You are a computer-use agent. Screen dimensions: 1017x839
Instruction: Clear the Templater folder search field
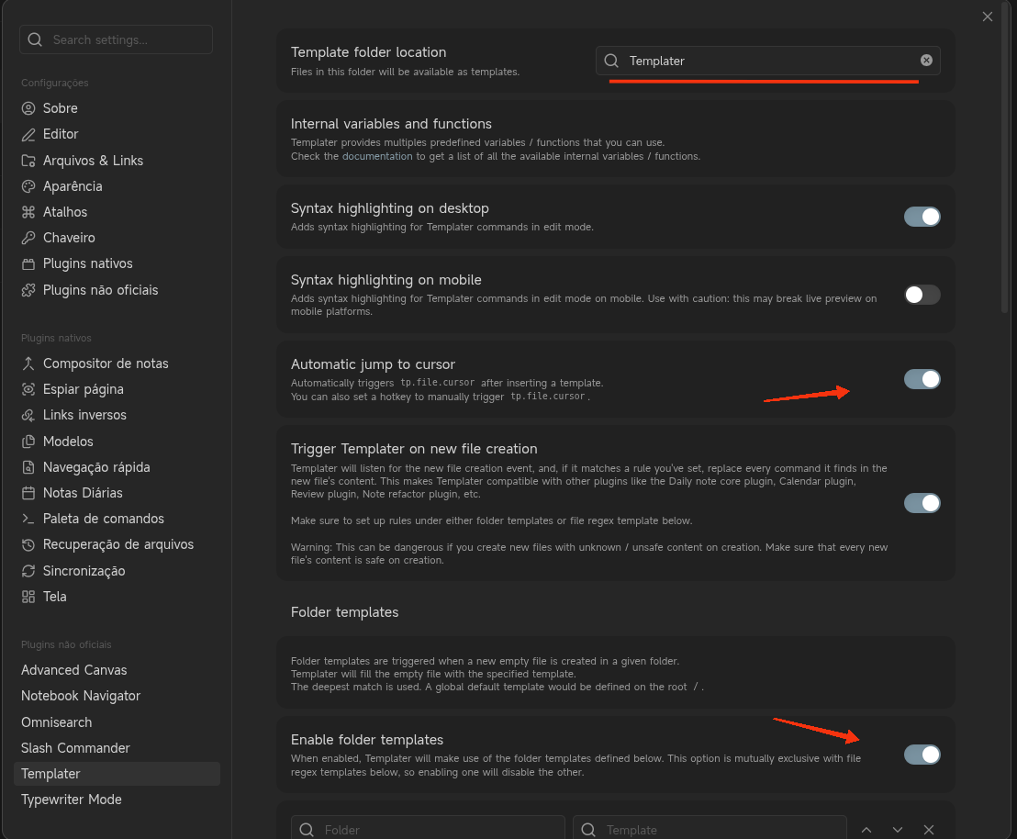pyautogui.click(x=926, y=61)
